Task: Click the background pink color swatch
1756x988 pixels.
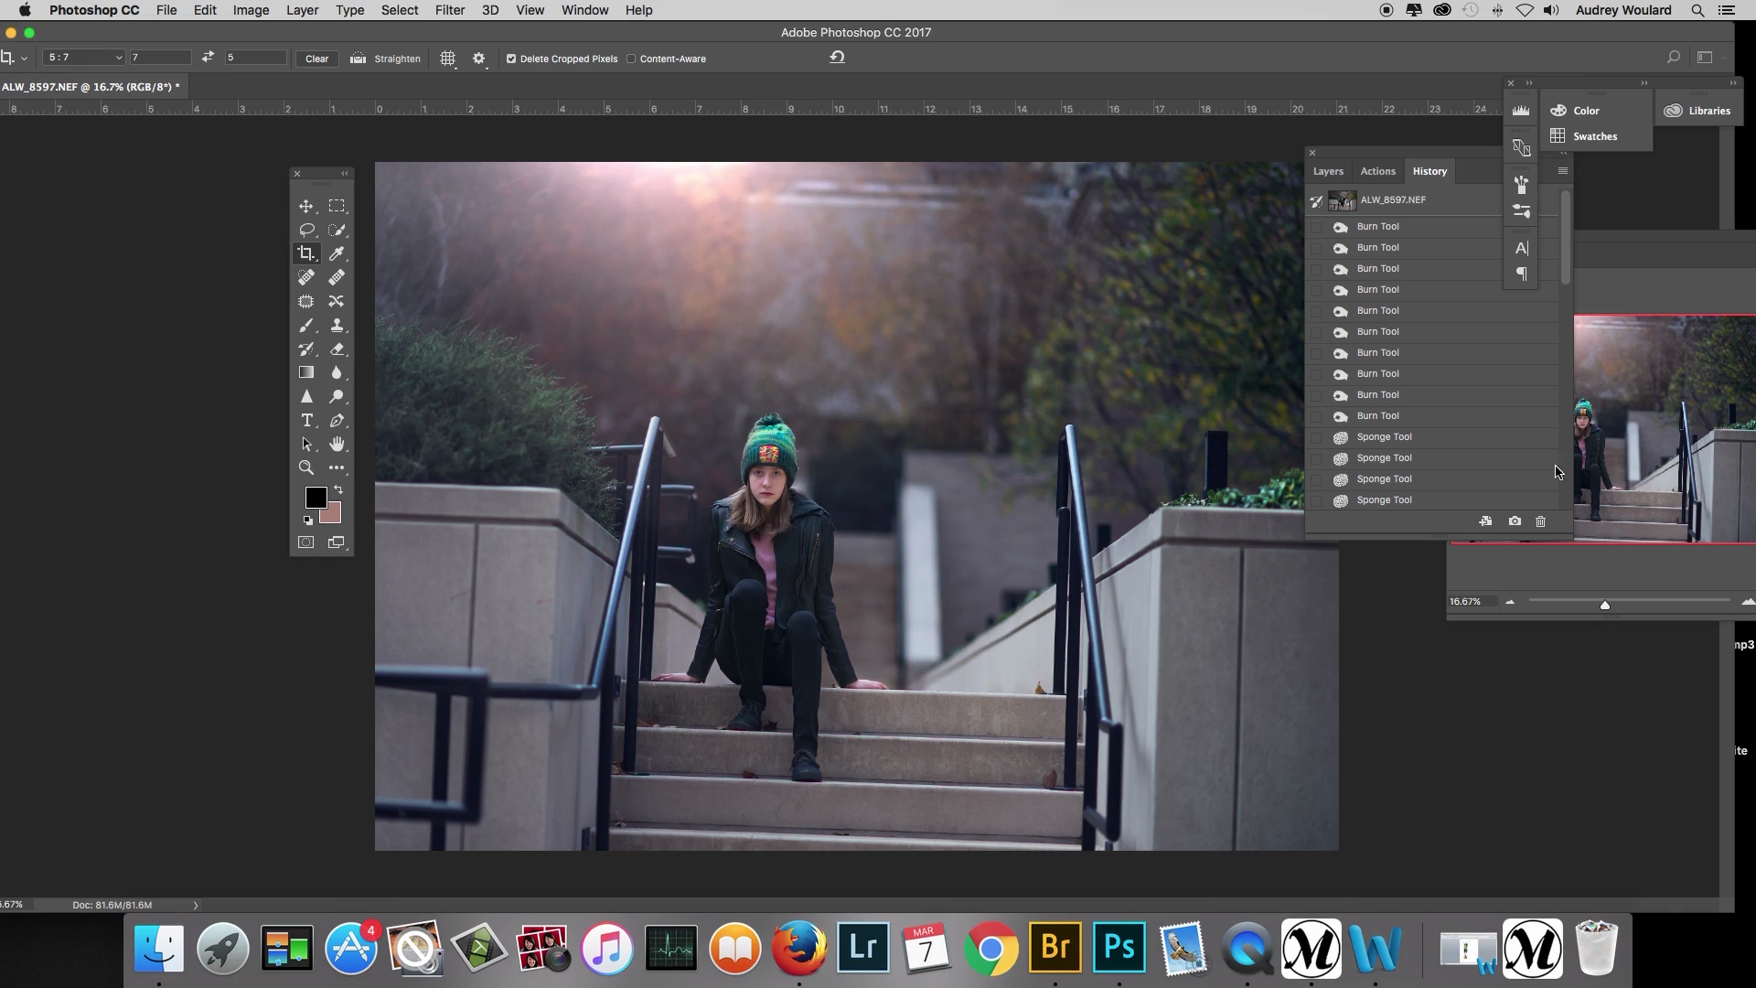Action: click(333, 516)
